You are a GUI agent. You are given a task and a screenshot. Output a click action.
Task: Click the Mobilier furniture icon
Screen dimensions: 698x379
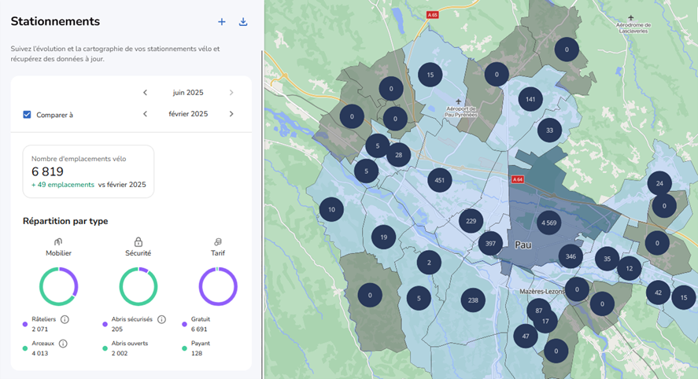tap(58, 242)
